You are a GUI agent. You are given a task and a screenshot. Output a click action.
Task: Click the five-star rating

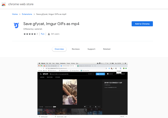(x=30, y=34)
